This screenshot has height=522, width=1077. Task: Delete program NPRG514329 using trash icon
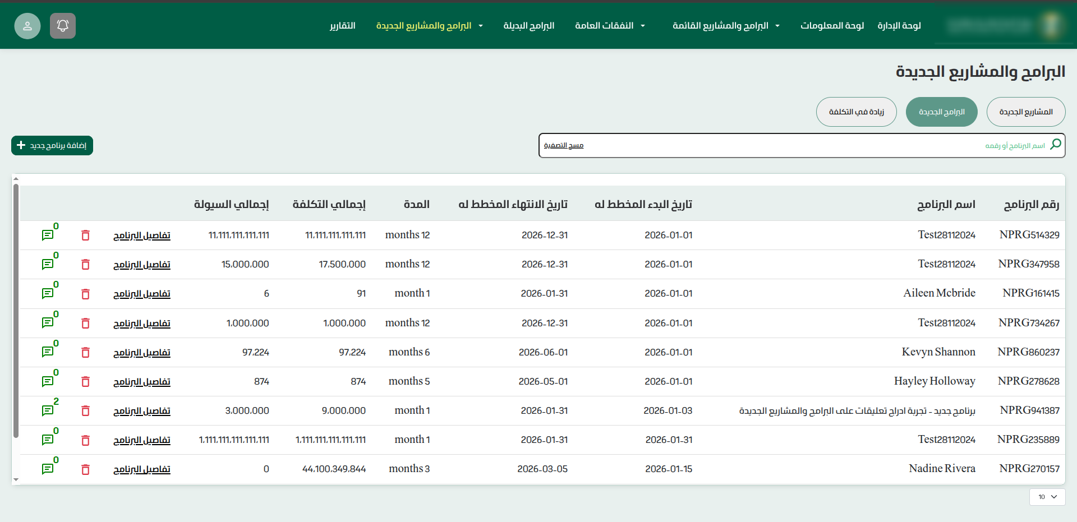click(85, 235)
